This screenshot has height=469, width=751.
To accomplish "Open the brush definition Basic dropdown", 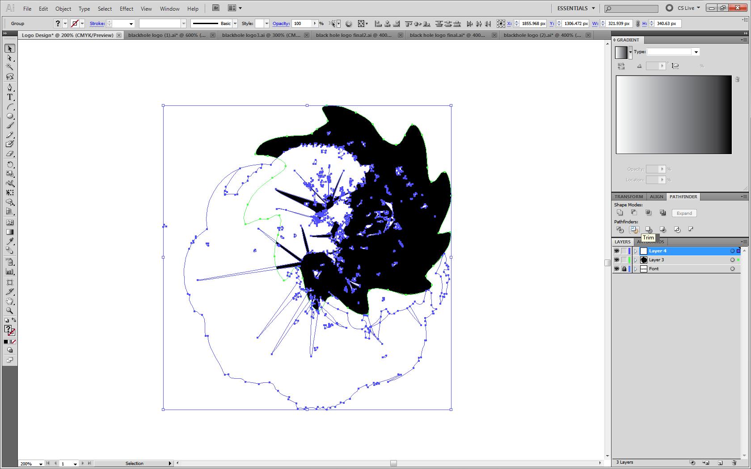I will point(235,24).
